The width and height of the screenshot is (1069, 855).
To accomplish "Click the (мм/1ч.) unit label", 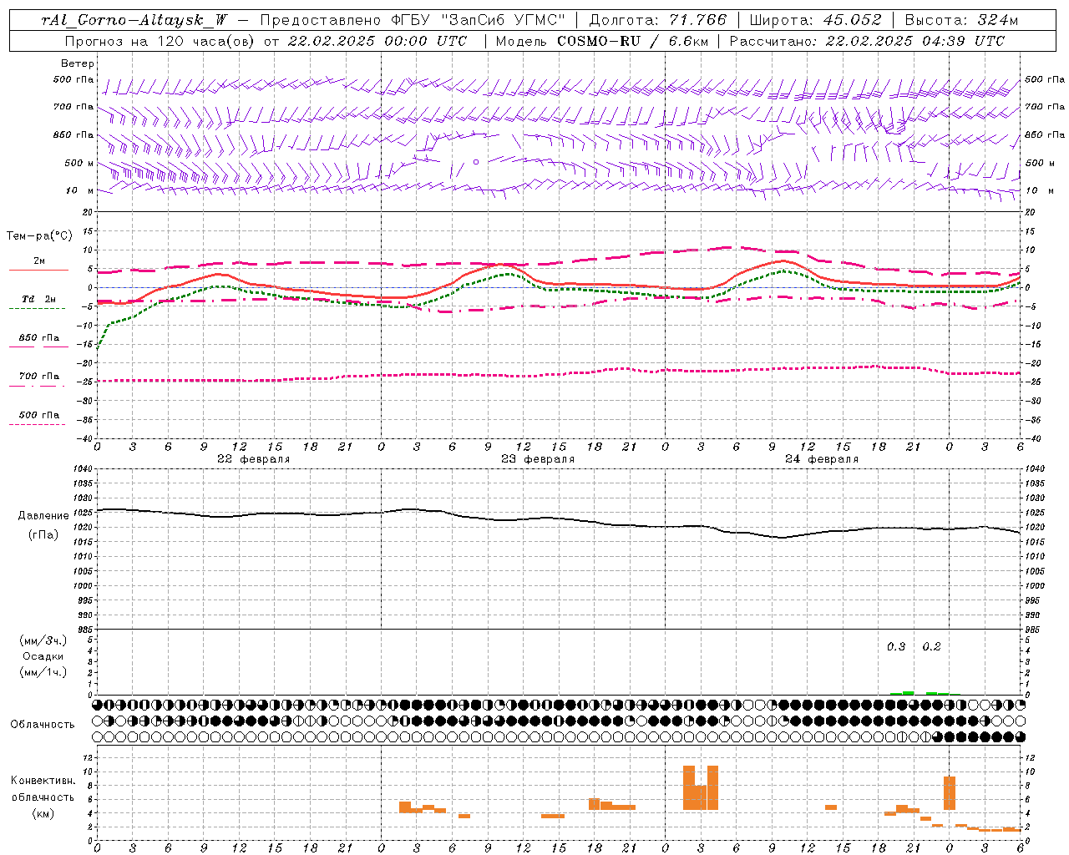I will click(43, 672).
